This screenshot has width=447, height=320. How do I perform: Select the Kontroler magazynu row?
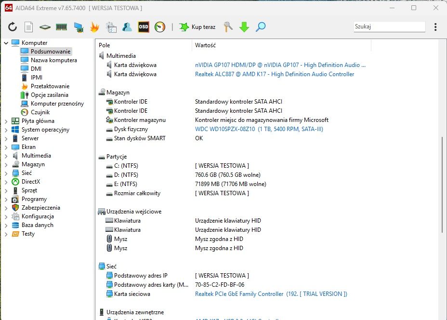coord(234,120)
